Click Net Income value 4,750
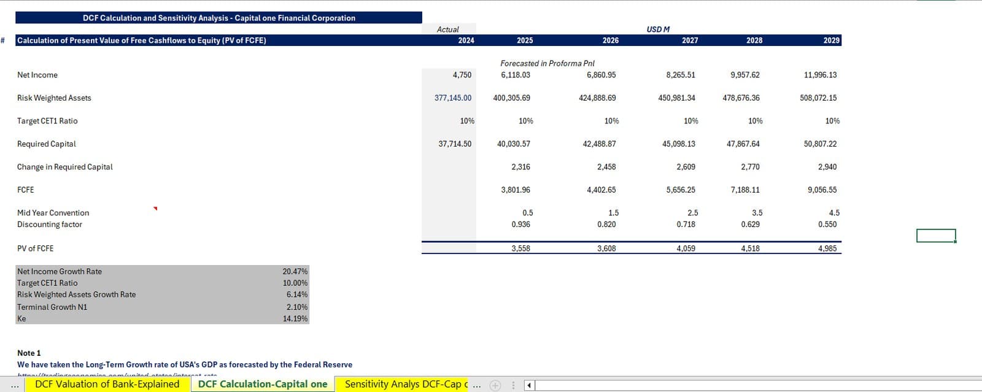The width and height of the screenshot is (982, 392). click(462, 75)
